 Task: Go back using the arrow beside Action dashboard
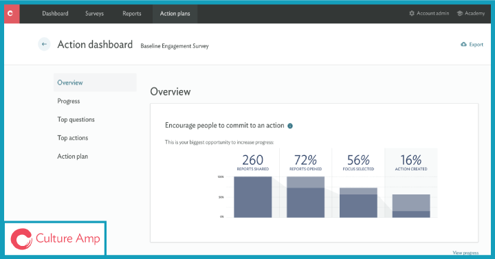(44, 44)
